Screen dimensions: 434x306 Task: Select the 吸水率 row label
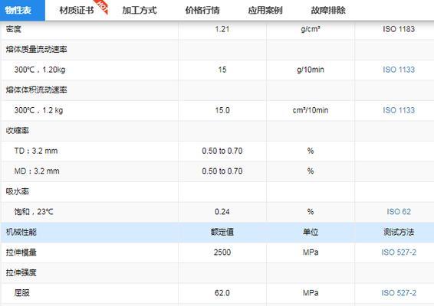click(18, 191)
